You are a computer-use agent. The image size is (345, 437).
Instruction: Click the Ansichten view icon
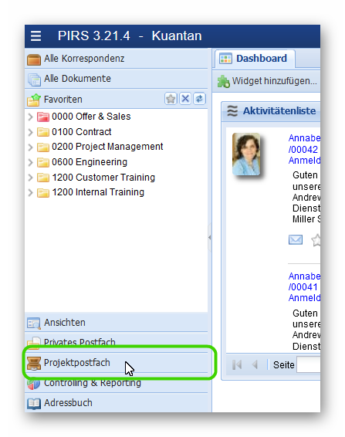coord(34,324)
